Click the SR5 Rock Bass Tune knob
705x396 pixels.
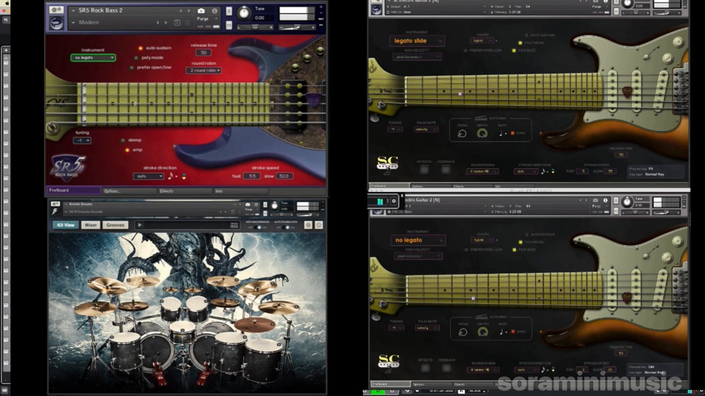click(x=244, y=13)
